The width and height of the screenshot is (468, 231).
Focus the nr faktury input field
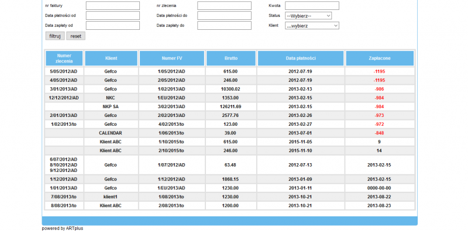click(113, 6)
